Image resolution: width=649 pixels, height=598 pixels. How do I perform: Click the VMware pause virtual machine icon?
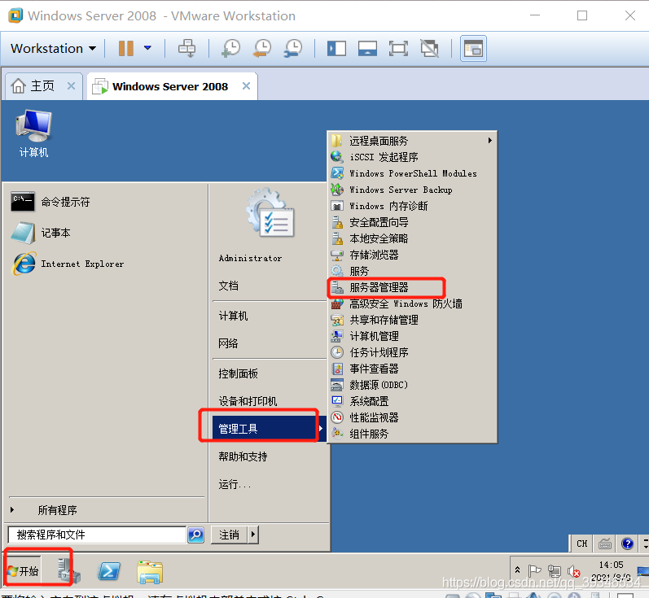click(x=126, y=48)
